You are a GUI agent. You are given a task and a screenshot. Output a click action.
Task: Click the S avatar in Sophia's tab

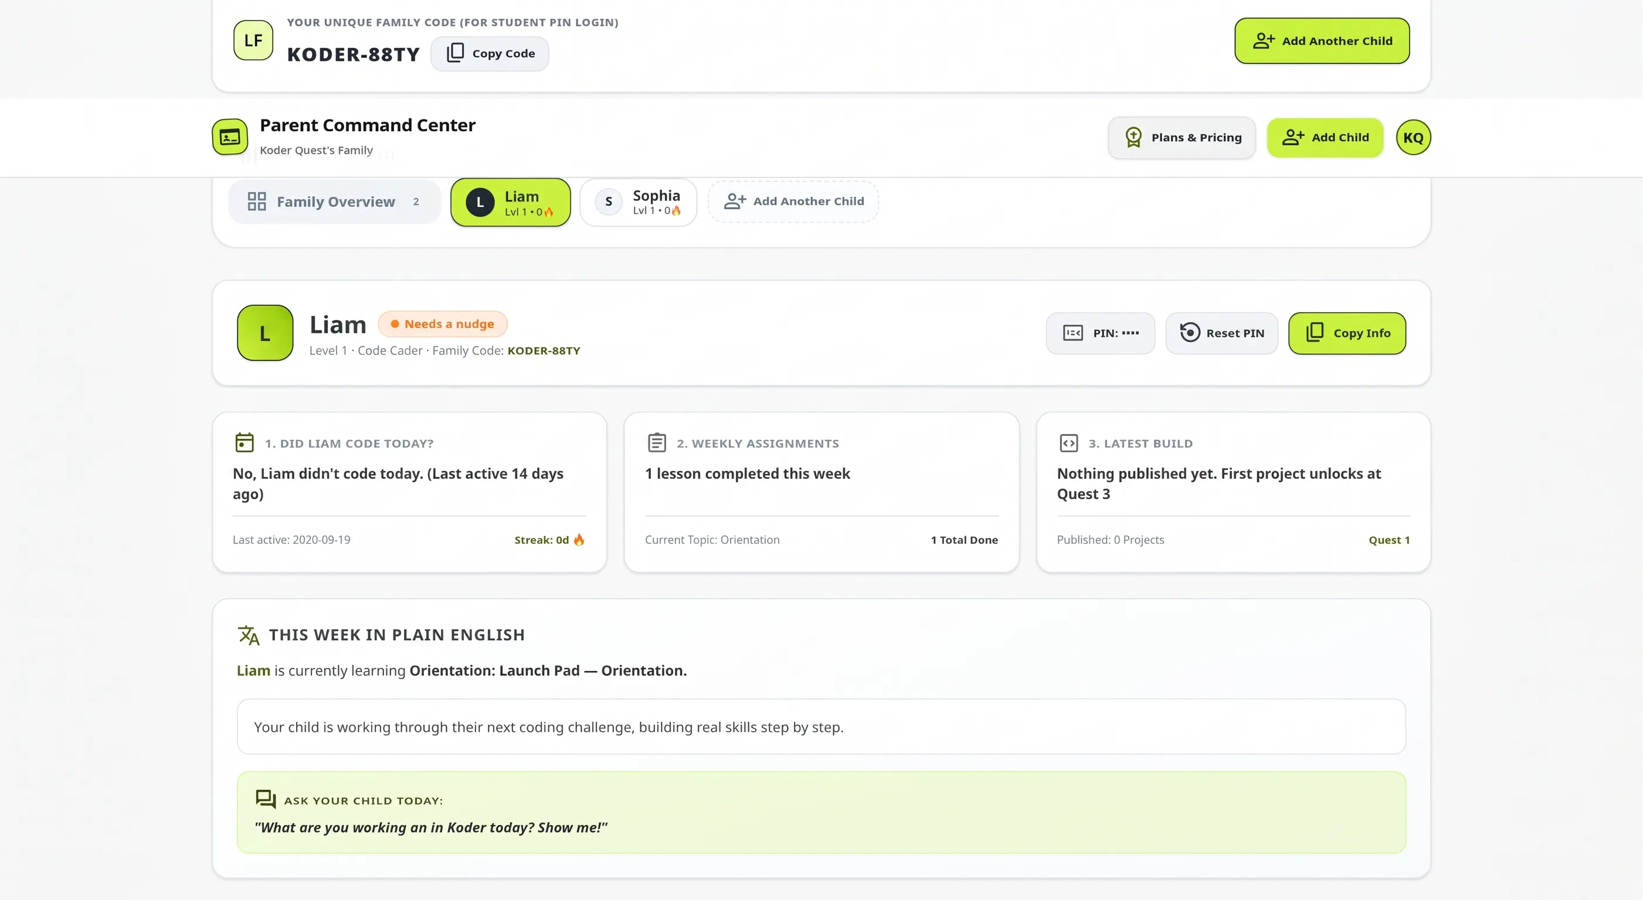coord(609,202)
